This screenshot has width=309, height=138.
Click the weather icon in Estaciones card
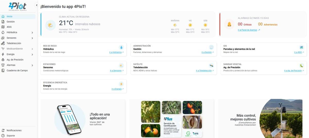pos(121,66)
